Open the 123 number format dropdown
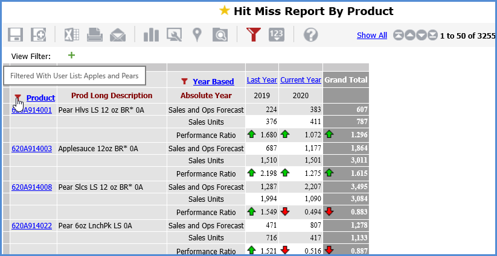497x256 pixels. point(277,35)
